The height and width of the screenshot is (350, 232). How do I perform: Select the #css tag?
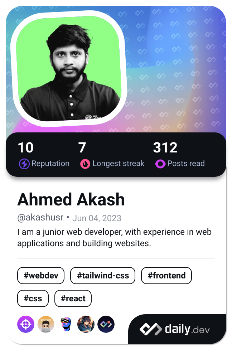[33, 298]
